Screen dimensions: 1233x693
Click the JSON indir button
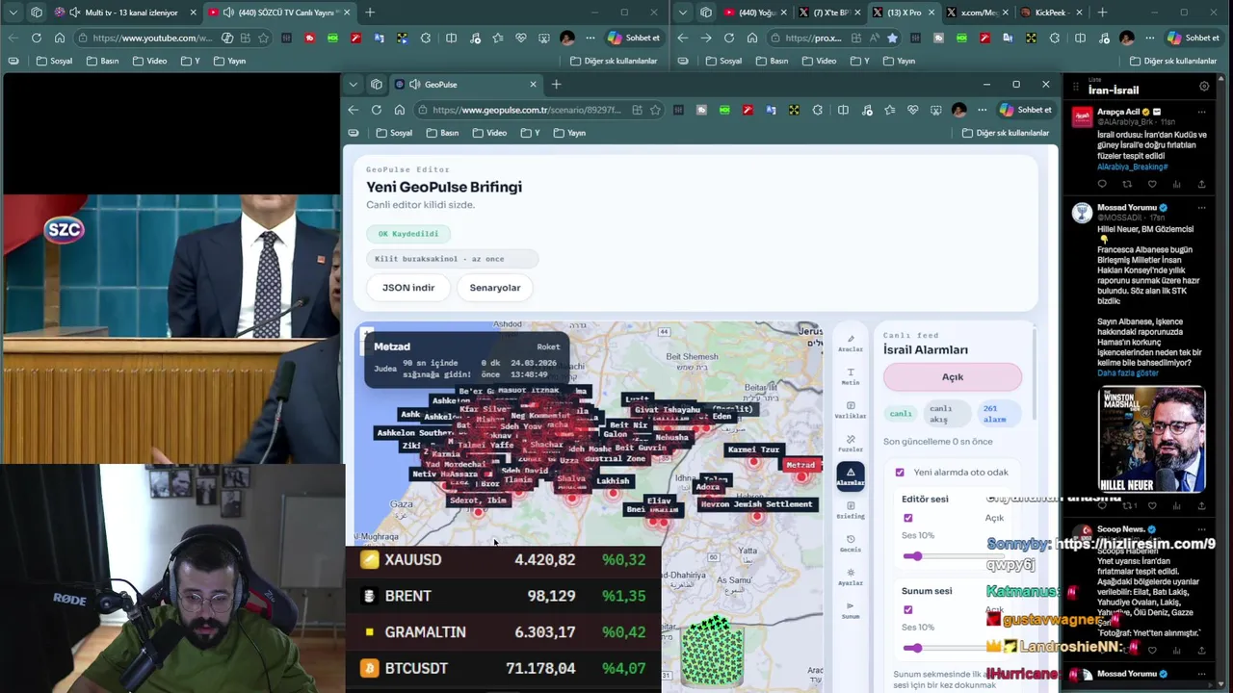coord(408,288)
